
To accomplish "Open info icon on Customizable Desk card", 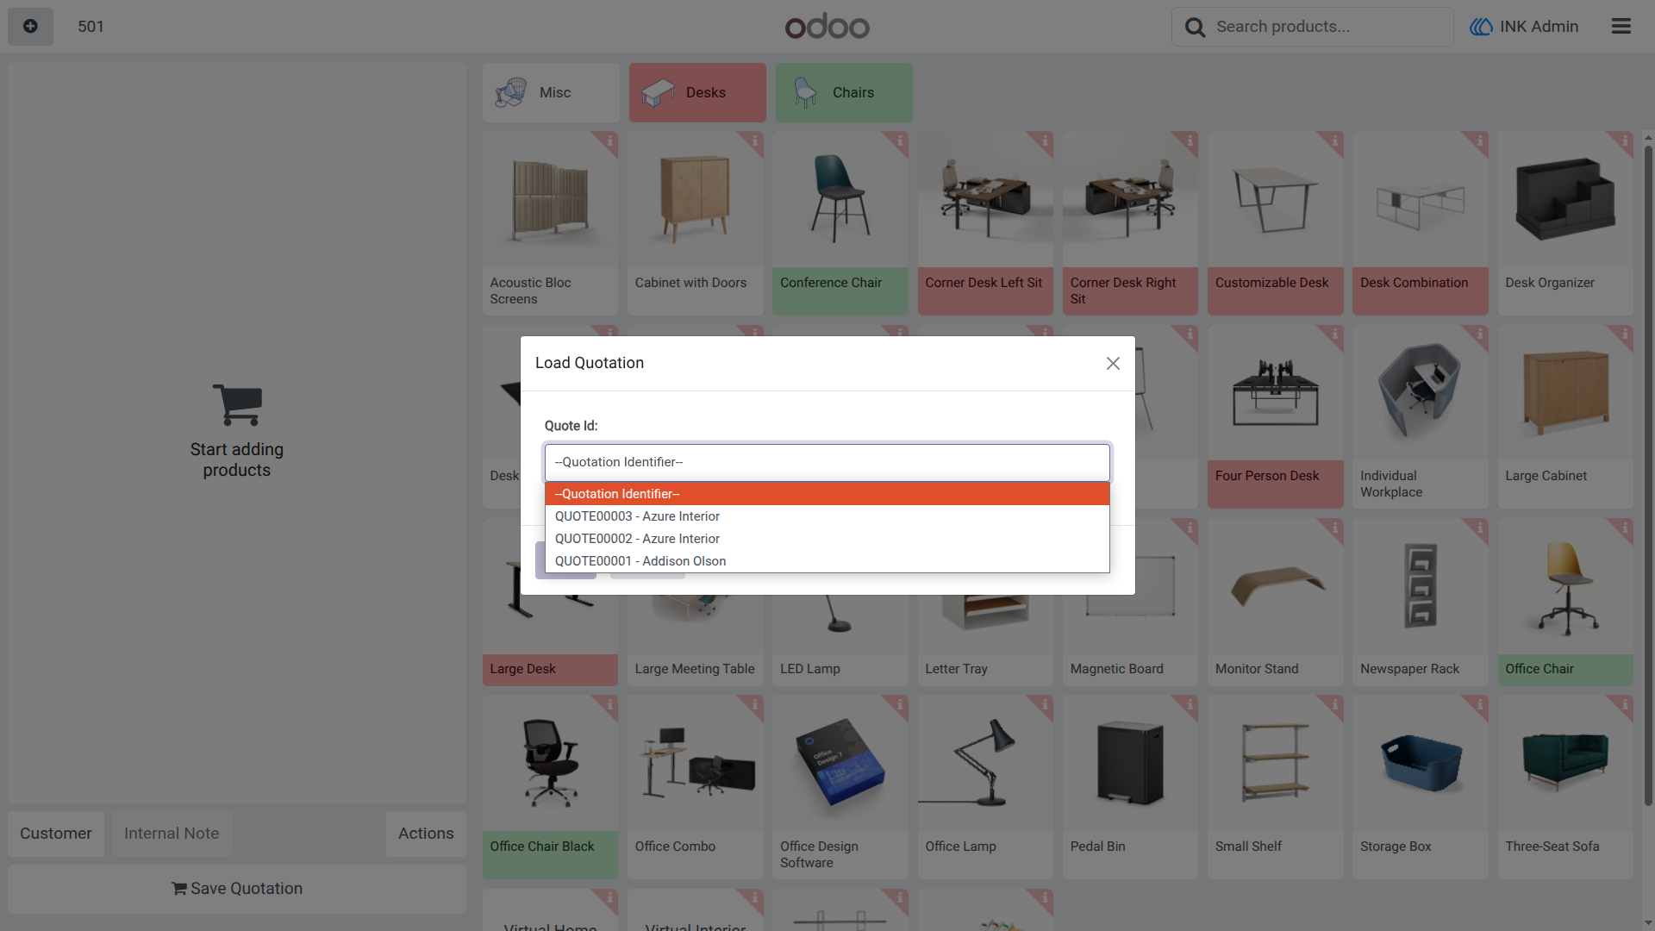I will pos(1334,141).
